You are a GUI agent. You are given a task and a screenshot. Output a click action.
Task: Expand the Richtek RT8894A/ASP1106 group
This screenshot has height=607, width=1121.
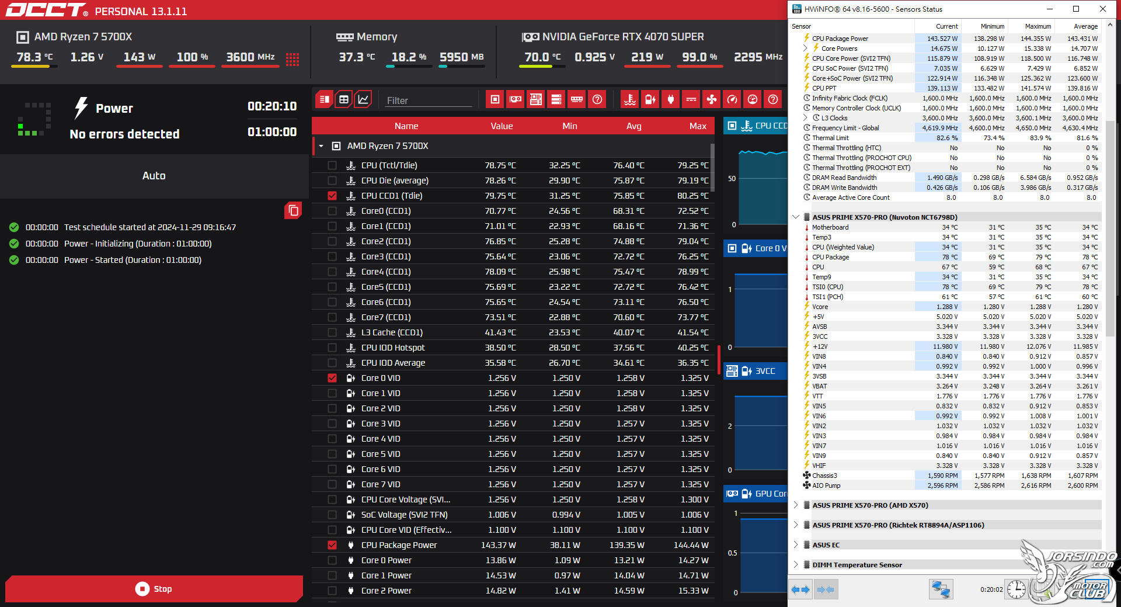(x=795, y=525)
